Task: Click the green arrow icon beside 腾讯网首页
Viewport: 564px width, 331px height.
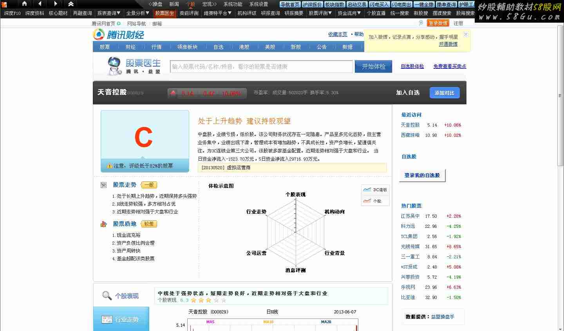Action: [x=119, y=23]
